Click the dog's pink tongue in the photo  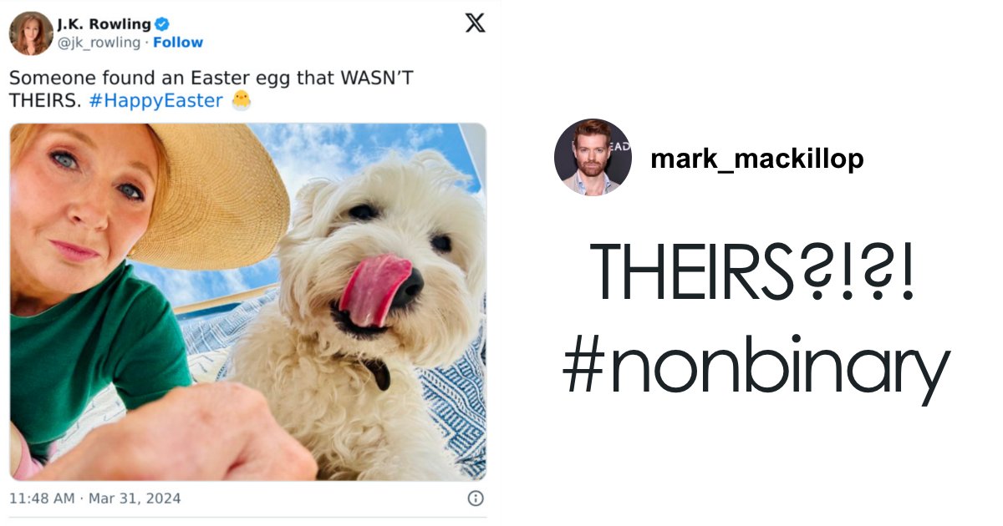coord(373,289)
